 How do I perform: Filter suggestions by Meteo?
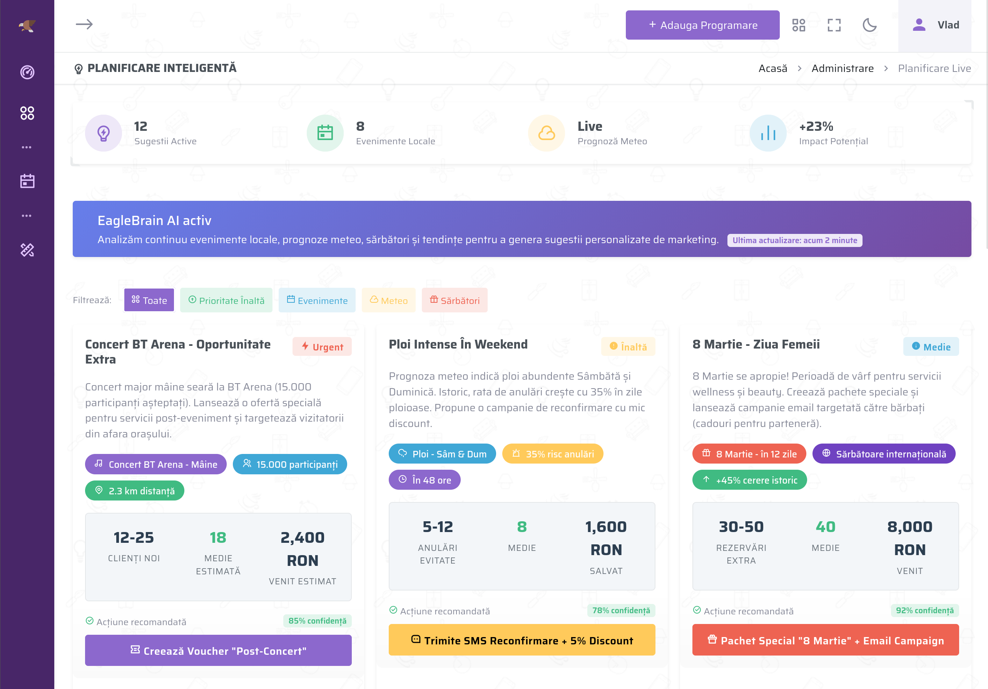(x=388, y=300)
